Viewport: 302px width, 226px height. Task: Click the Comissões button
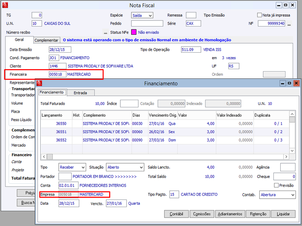202,214
